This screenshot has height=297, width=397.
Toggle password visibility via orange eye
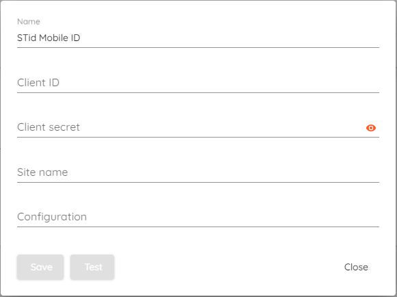point(370,128)
